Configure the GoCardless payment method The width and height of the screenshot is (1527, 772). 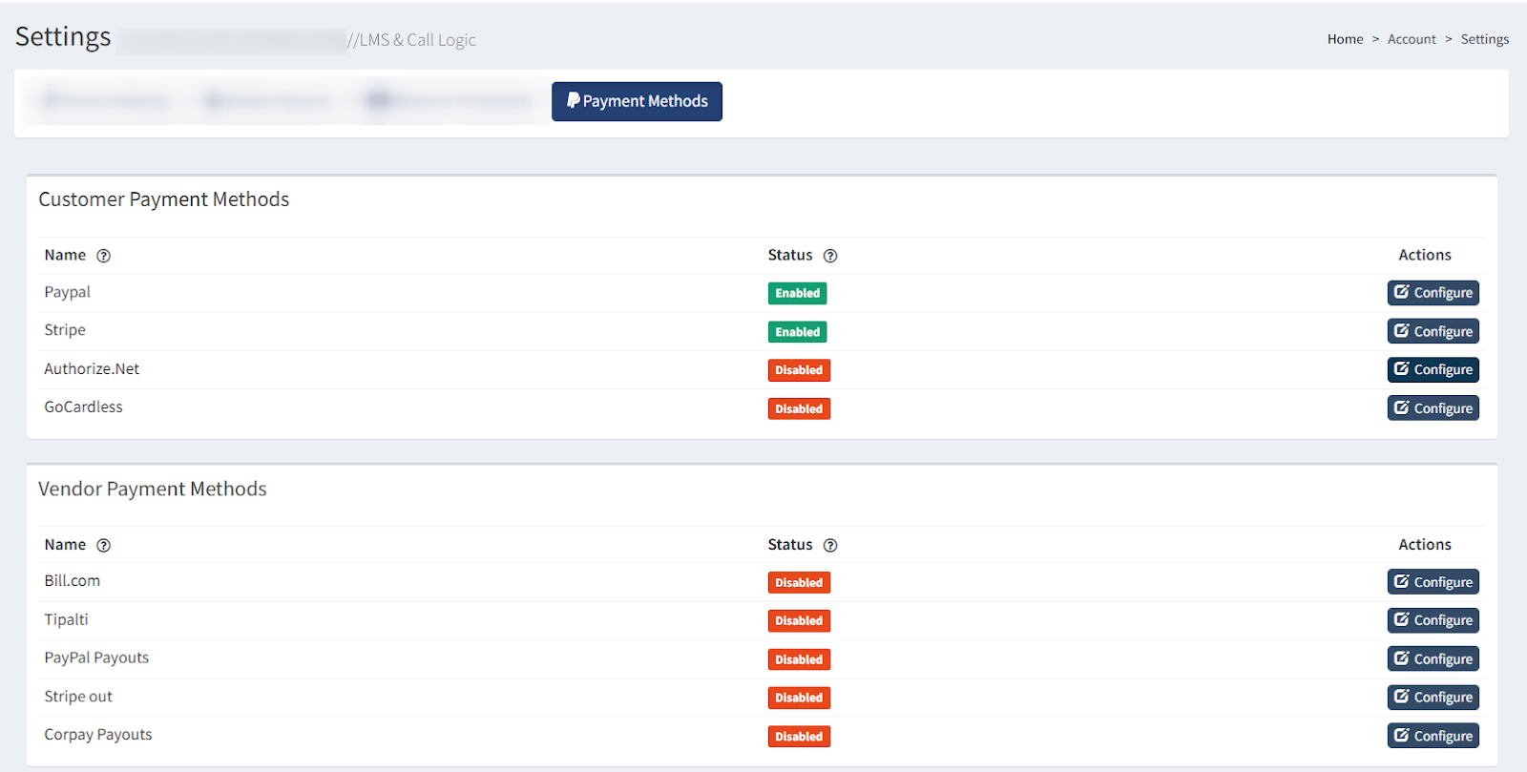[1433, 408]
